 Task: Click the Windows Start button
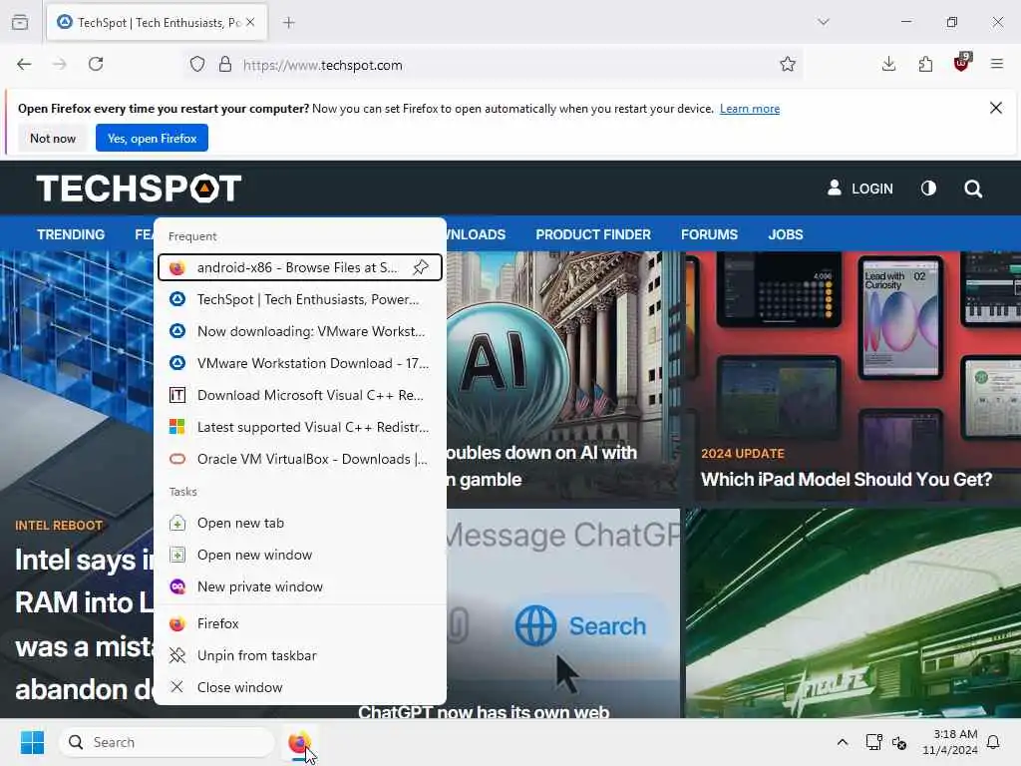point(32,742)
